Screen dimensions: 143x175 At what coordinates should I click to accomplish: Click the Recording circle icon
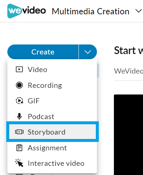(x=19, y=85)
